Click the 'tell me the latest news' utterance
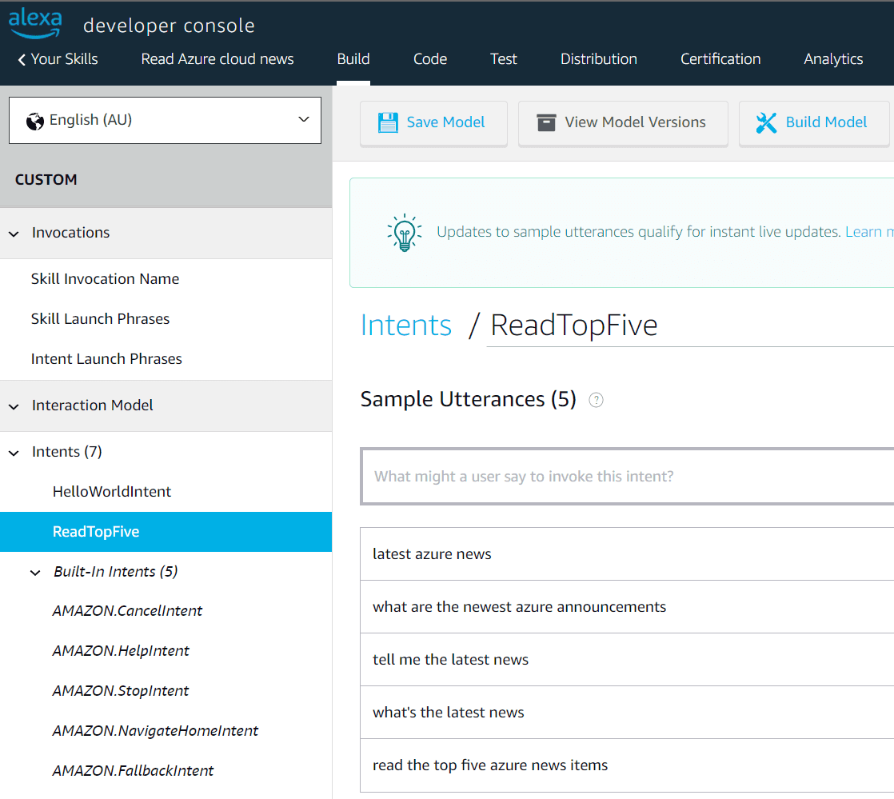 tap(627, 660)
